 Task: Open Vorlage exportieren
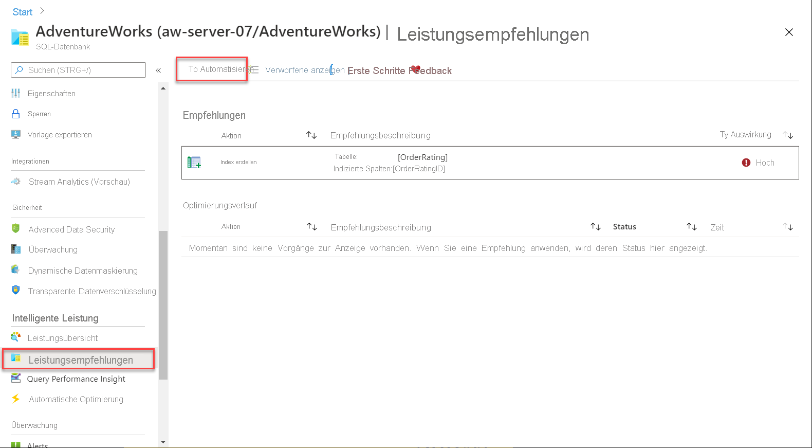tap(60, 135)
